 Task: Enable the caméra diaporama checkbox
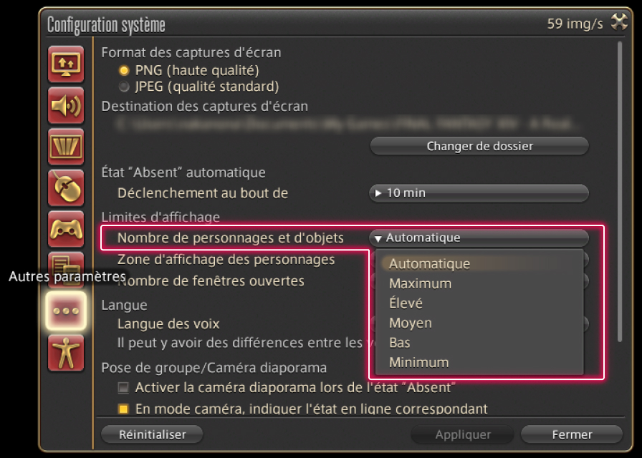[124, 388]
